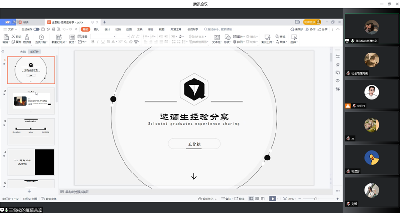This screenshot has height=213, width=400.
Task: Switch to the Design (设计) ribbon tab
Action: point(107,29)
